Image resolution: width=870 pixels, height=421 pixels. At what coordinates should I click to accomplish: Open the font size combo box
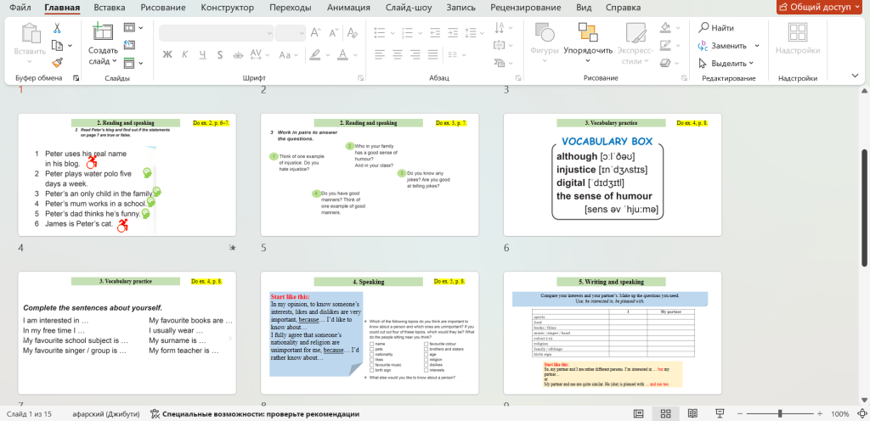[x=291, y=33]
